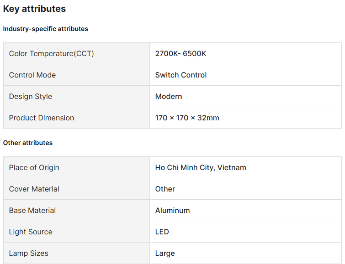Screen dimensions: 345x264
Task: Click the 2700K- 6500K value
Action: [x=180, y=54]
